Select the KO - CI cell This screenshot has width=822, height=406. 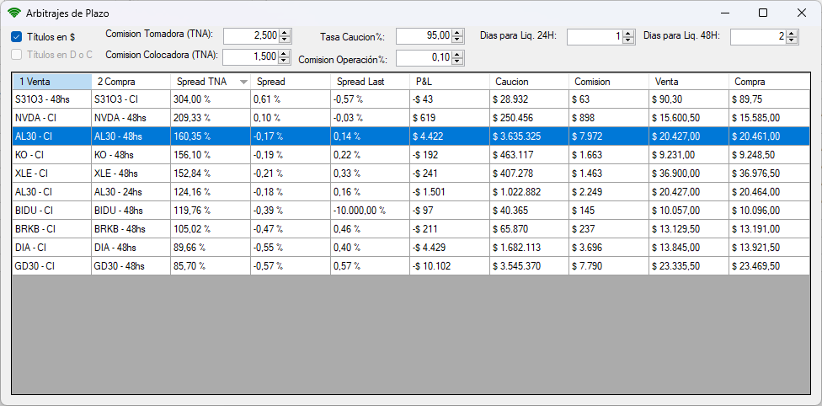coord(51,155)
